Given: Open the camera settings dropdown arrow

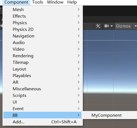Looking at the screenshot, I should coord(111,26).
